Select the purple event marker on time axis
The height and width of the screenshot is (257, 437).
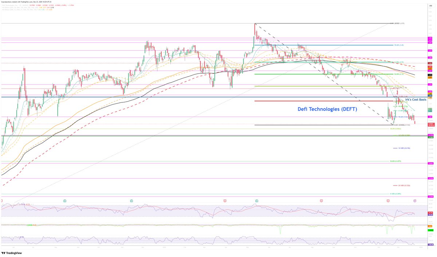pyautogui.click(x=415, y=201)
